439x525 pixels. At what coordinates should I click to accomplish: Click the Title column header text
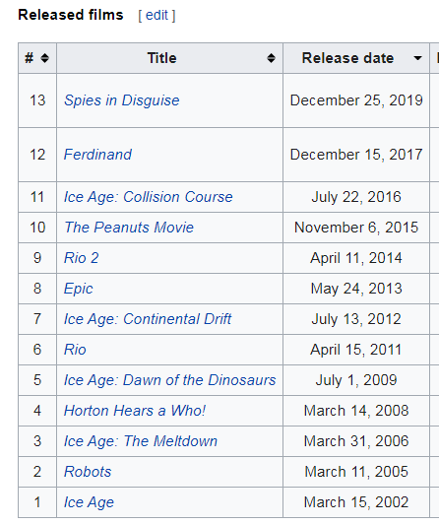(162, 58)
